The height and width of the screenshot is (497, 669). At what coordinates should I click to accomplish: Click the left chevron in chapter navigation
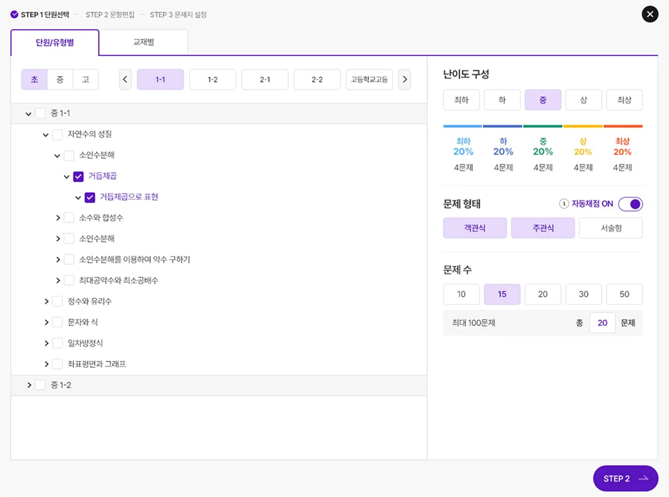[126, 79]
